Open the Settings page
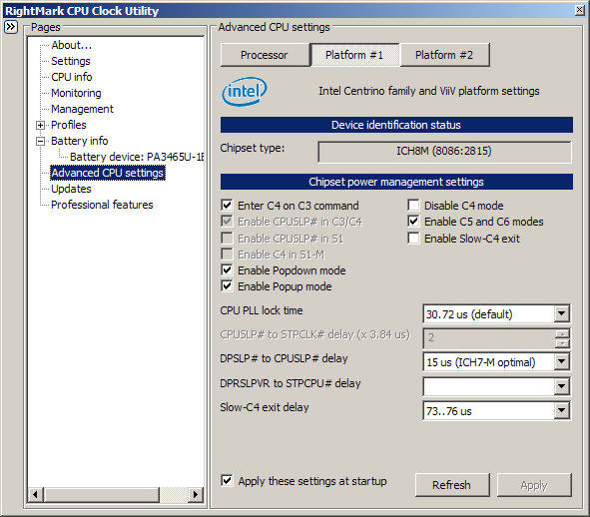Viewport: 590px width, 517px height. tap(71, 61)
